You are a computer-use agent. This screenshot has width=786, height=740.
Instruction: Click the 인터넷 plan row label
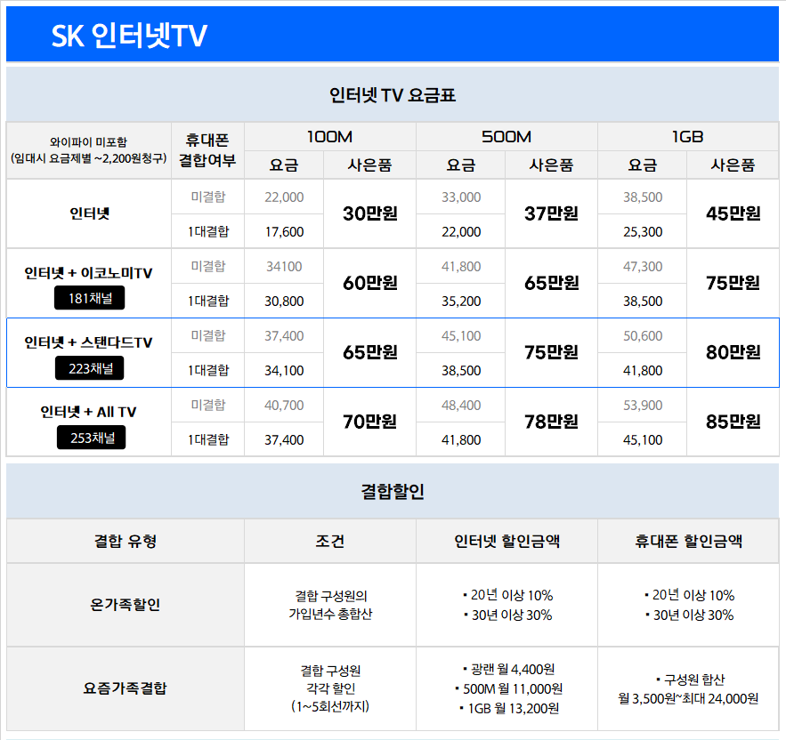89,213
